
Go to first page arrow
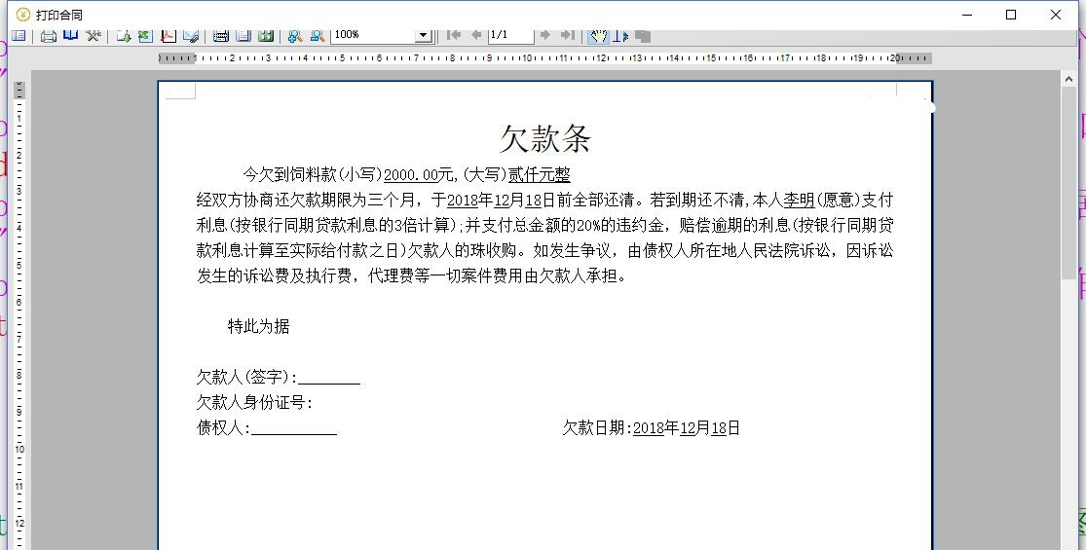coord(454,35)
